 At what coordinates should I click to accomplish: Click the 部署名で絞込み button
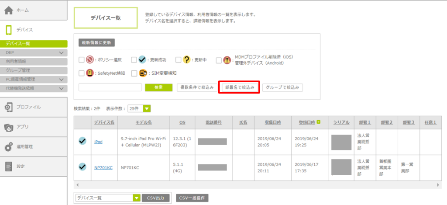click(x=239, y=87)
